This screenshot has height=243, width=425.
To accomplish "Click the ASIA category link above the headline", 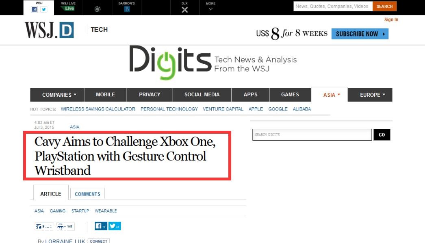I will [74, 127].
